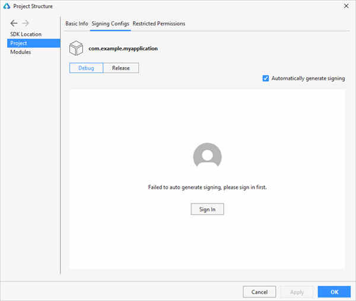Click the gray user avatar icon
Screen dimensions: 356x301
click(207, 154)
